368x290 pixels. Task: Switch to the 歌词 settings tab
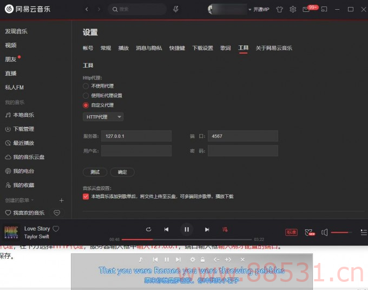point(226,48)
